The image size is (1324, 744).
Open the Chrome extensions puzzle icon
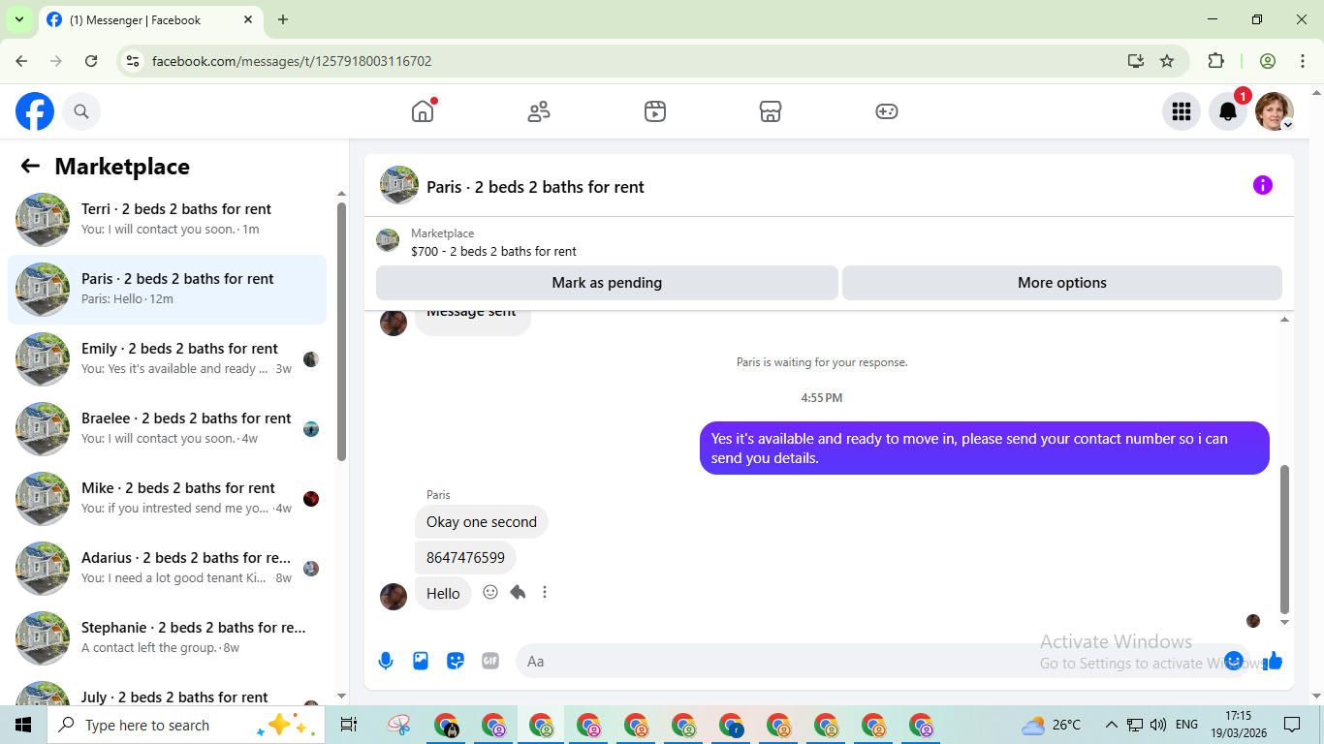tap(1215, 61)
